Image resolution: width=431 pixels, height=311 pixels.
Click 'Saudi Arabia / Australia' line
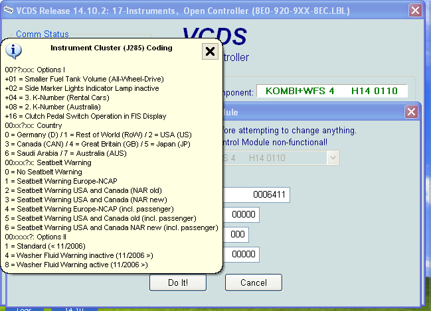click(66, 153)
